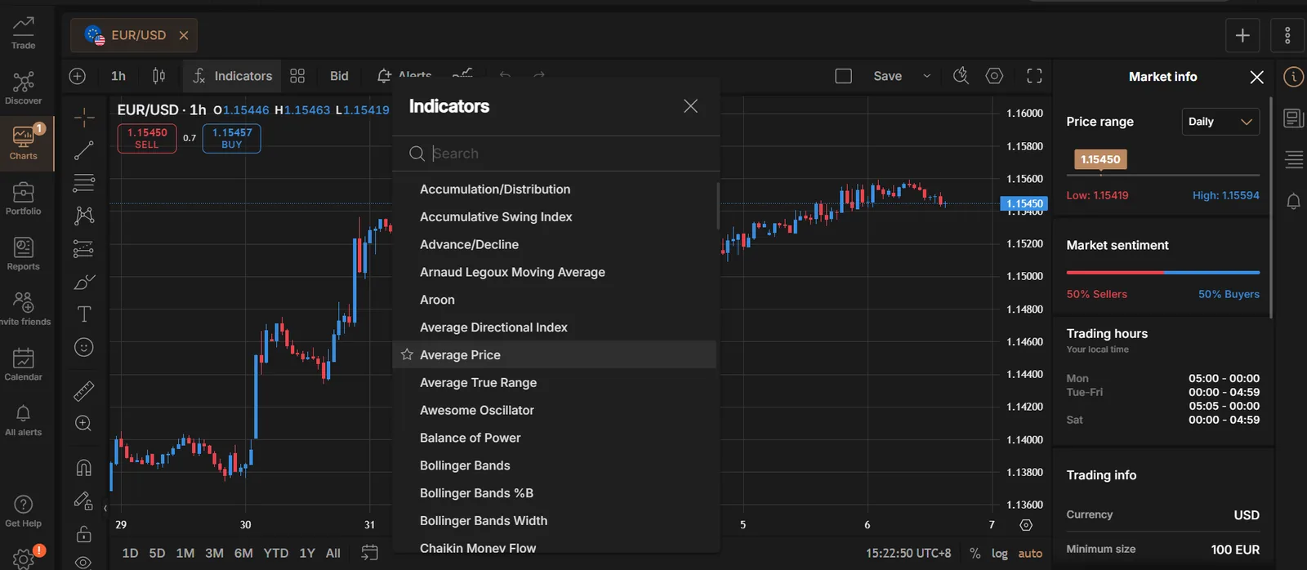Click the instrument info icon in right rail
Image resolution: width=1307 pixels, height=570 pixels.
pyautogui.click(x=1293, y=77)
